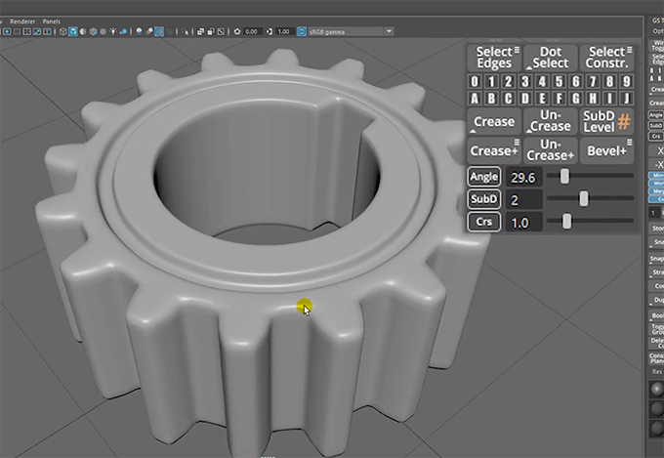Toggle the safe title icon

47,32
